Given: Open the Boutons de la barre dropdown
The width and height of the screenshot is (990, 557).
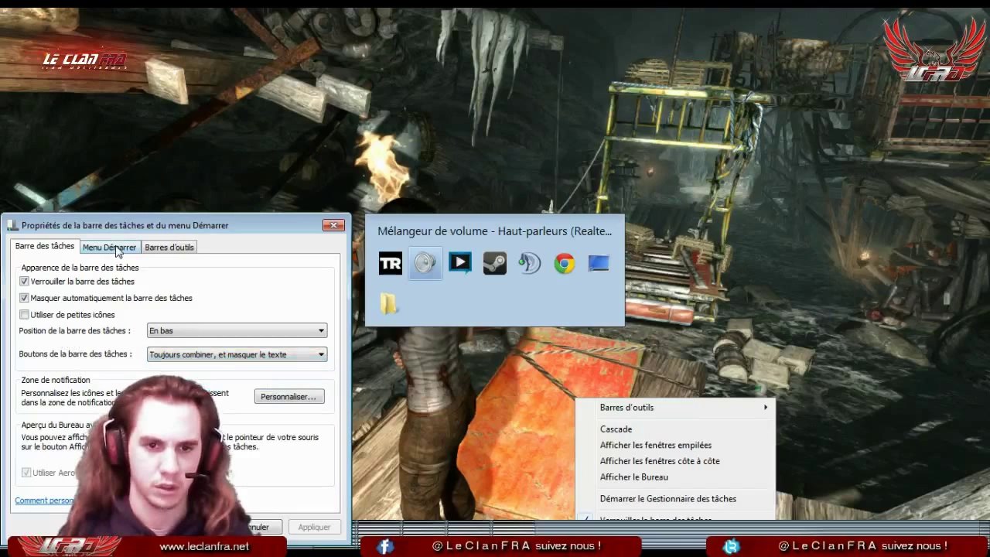Looking at the screenshot, I should (x=237, y=354).
